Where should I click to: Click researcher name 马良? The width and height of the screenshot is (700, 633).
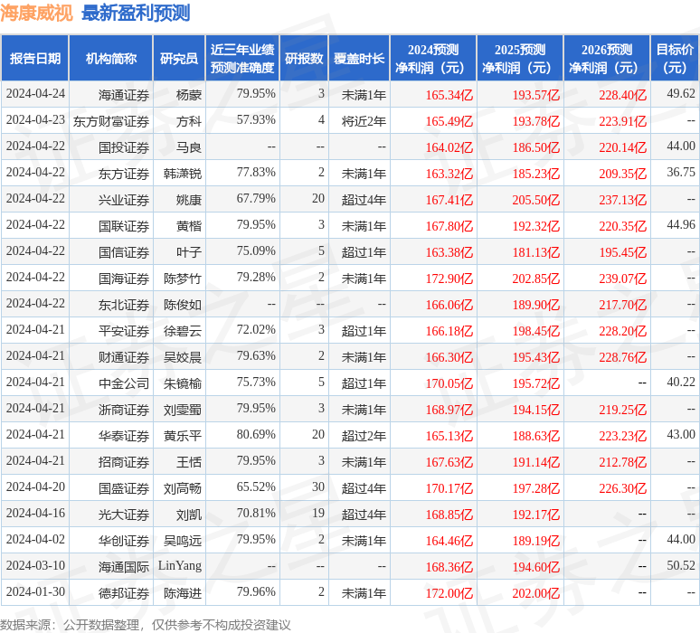point(189,147)
